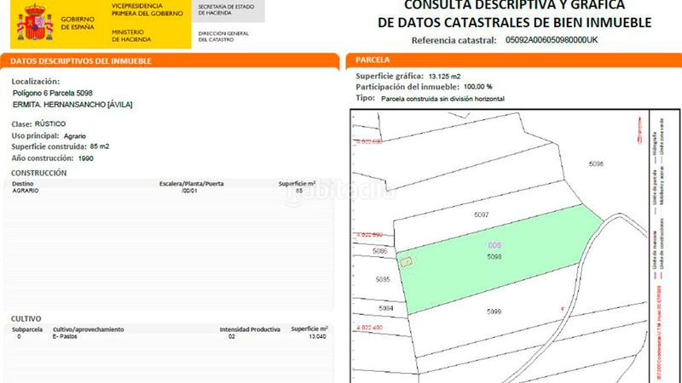
Task: Click 'Ministerio de Hacienda' label
Action: coord(131,36)
